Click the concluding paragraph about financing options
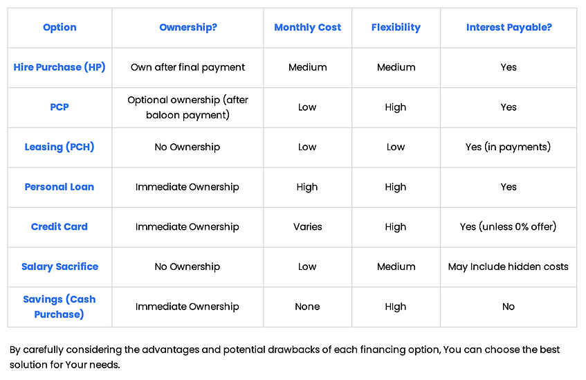The width and height of the screenshot is (586, 380). pyautogui.click(x=284, y=356)
